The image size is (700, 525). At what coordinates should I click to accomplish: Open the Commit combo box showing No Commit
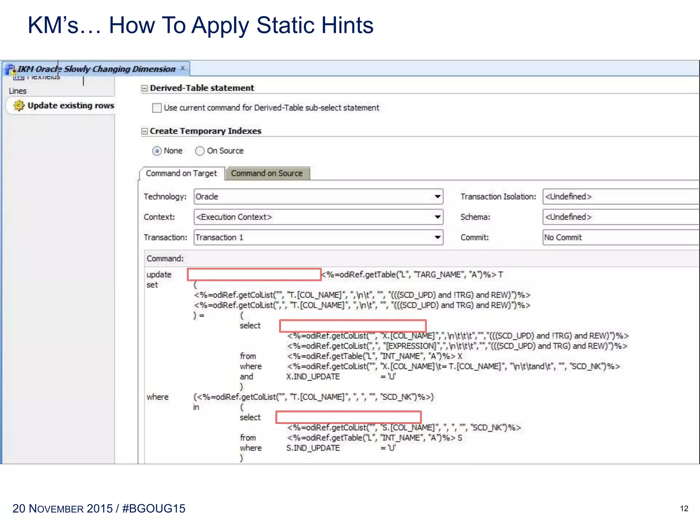point(621,237)
